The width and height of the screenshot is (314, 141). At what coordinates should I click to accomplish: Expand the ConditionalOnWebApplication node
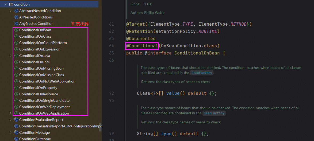tap(11, 113)
